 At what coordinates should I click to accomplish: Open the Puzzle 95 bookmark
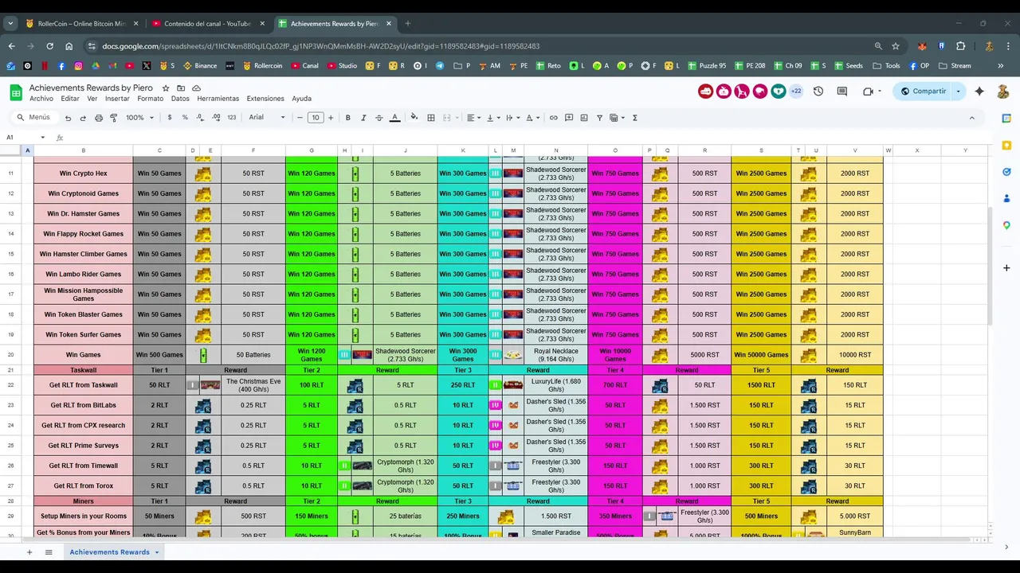tap(705, 66)
